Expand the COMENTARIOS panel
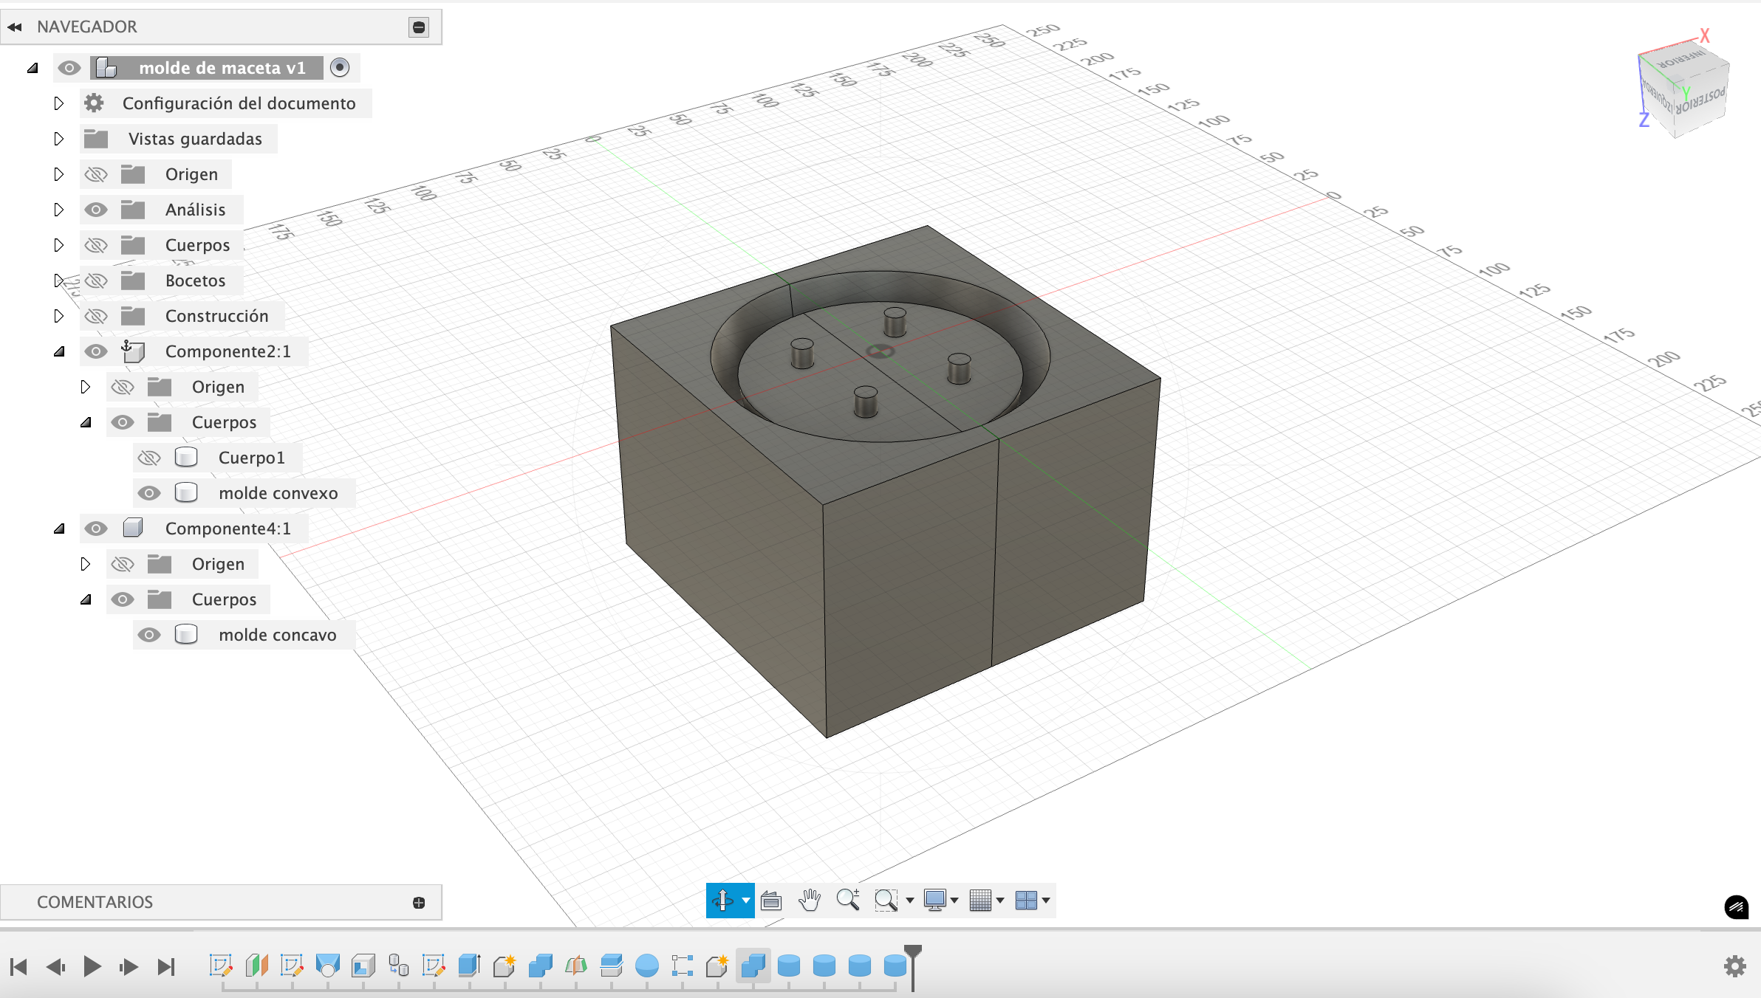The width and height of the screenshot is (1761, 998). pyautogui.click(x=419, y=903)
